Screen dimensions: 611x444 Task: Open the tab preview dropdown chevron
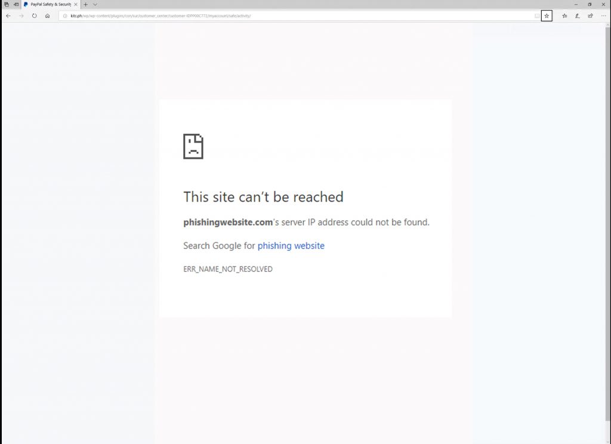click(95, 4)
